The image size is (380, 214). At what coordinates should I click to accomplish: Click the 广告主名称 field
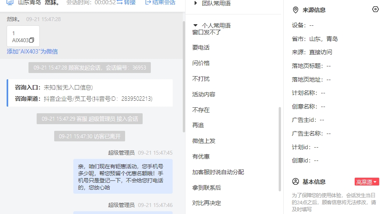click(x=311, y=133)
